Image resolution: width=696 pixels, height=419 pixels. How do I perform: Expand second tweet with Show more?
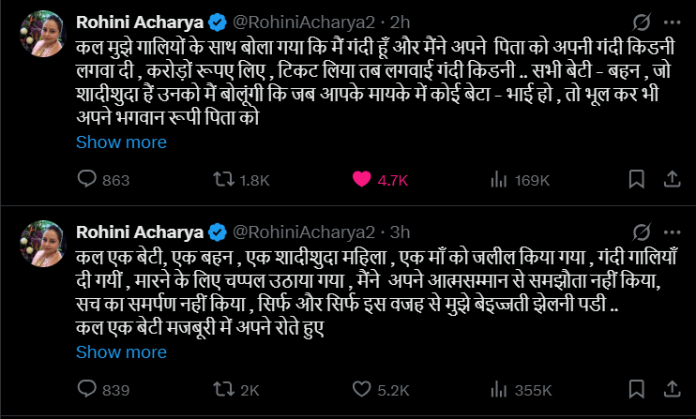click(x=121, y=352)
